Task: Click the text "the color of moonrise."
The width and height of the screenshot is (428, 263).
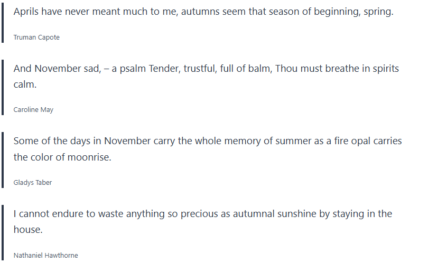Action: coord(62,157)
